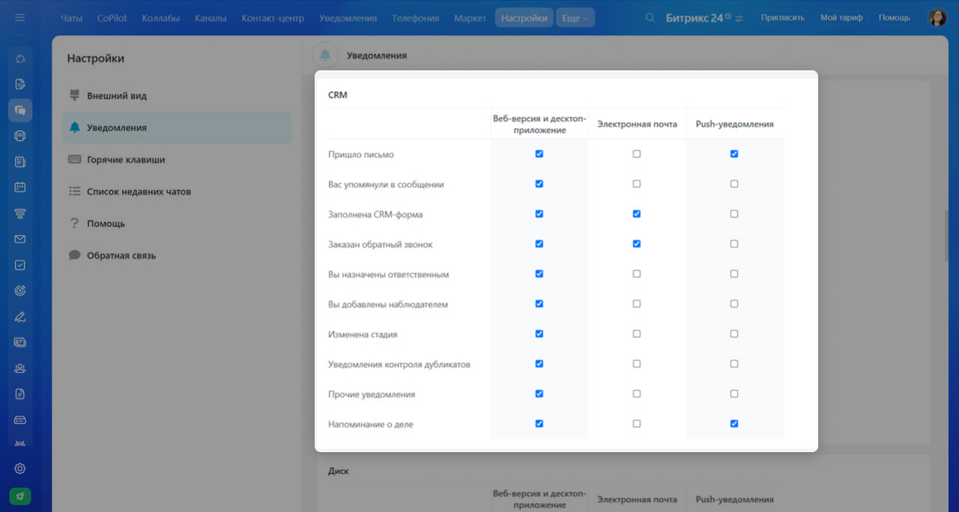Click the green rocket icon at sidebar bottom
The height and width of the screenshot is (512, 959).
click(20, 496)
